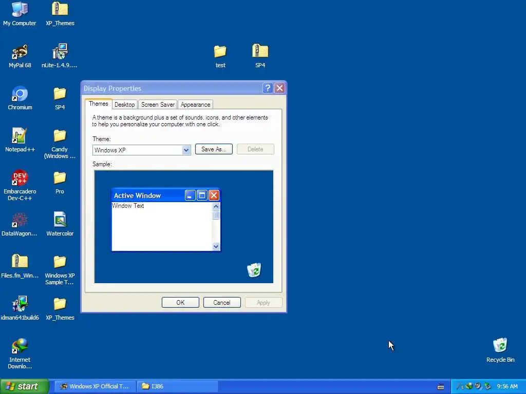The image size is (526, 394).
Task: Click the Sample theme preview area
Action: point(184,227)
